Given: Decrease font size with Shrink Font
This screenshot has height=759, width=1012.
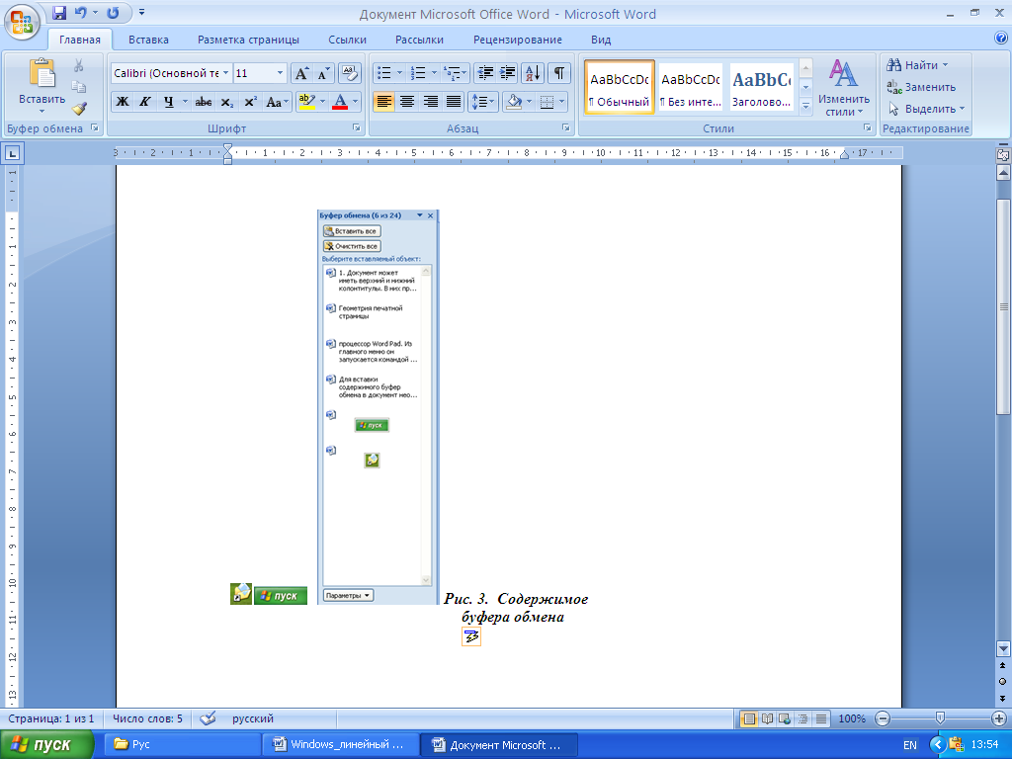Looking at the screenshot, I should (x=323, y=73).
